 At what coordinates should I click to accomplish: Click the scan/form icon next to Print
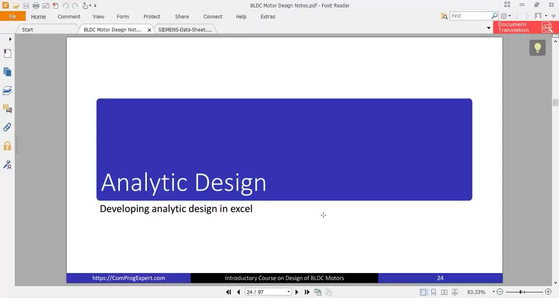click(45, 6)
